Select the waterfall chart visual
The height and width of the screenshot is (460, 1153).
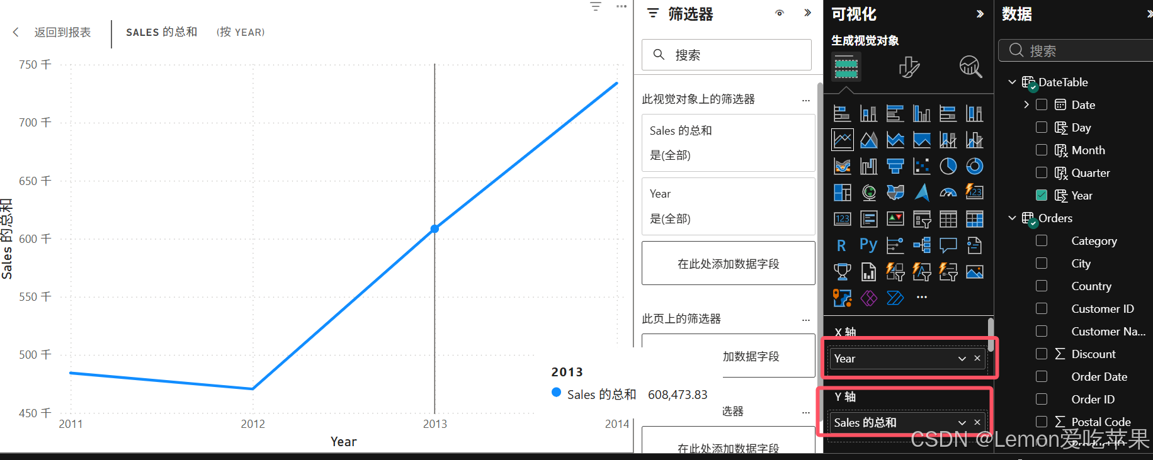coord(868,166)
